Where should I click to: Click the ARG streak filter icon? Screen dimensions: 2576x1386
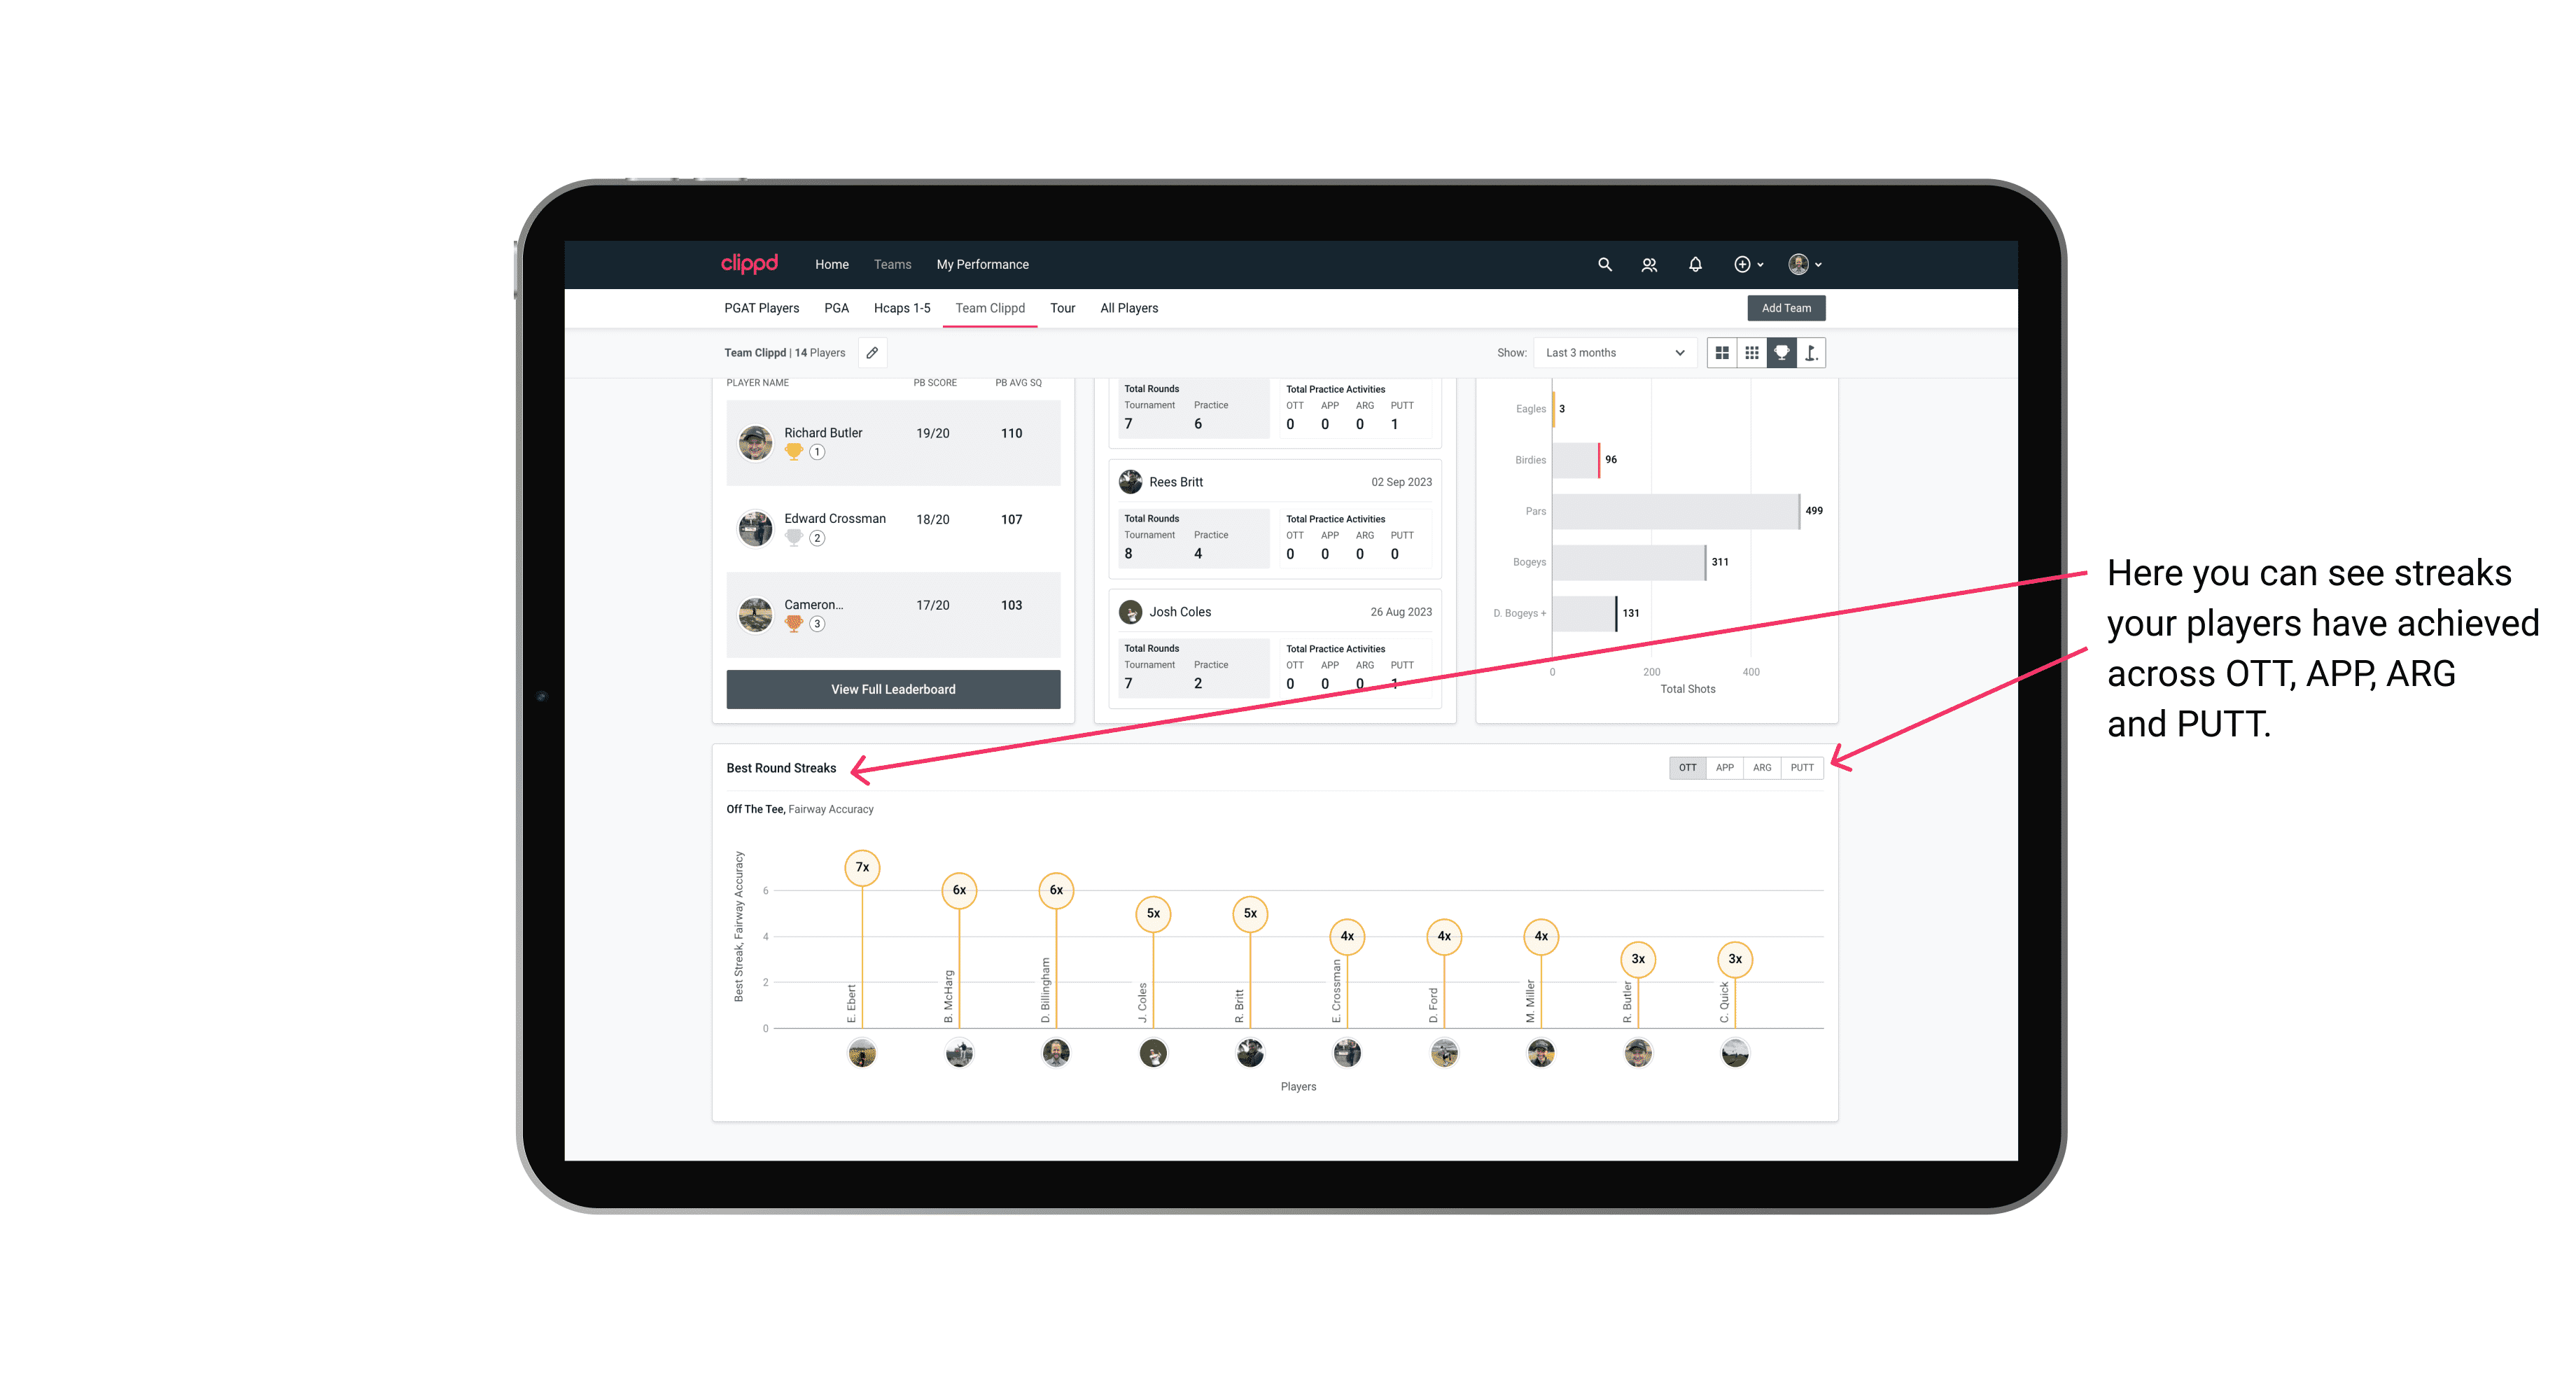click(x=1763, y=766)
